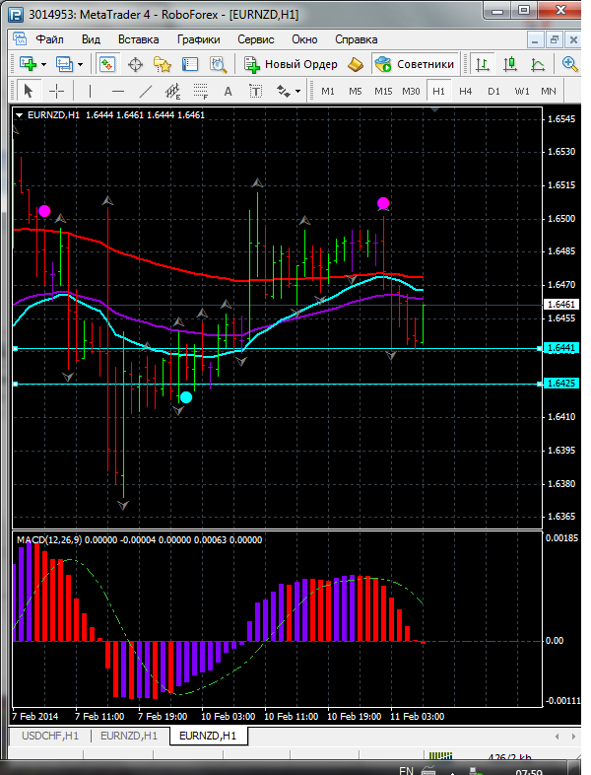Select the text A tool

pyautogui.click(x=228, y=91)
